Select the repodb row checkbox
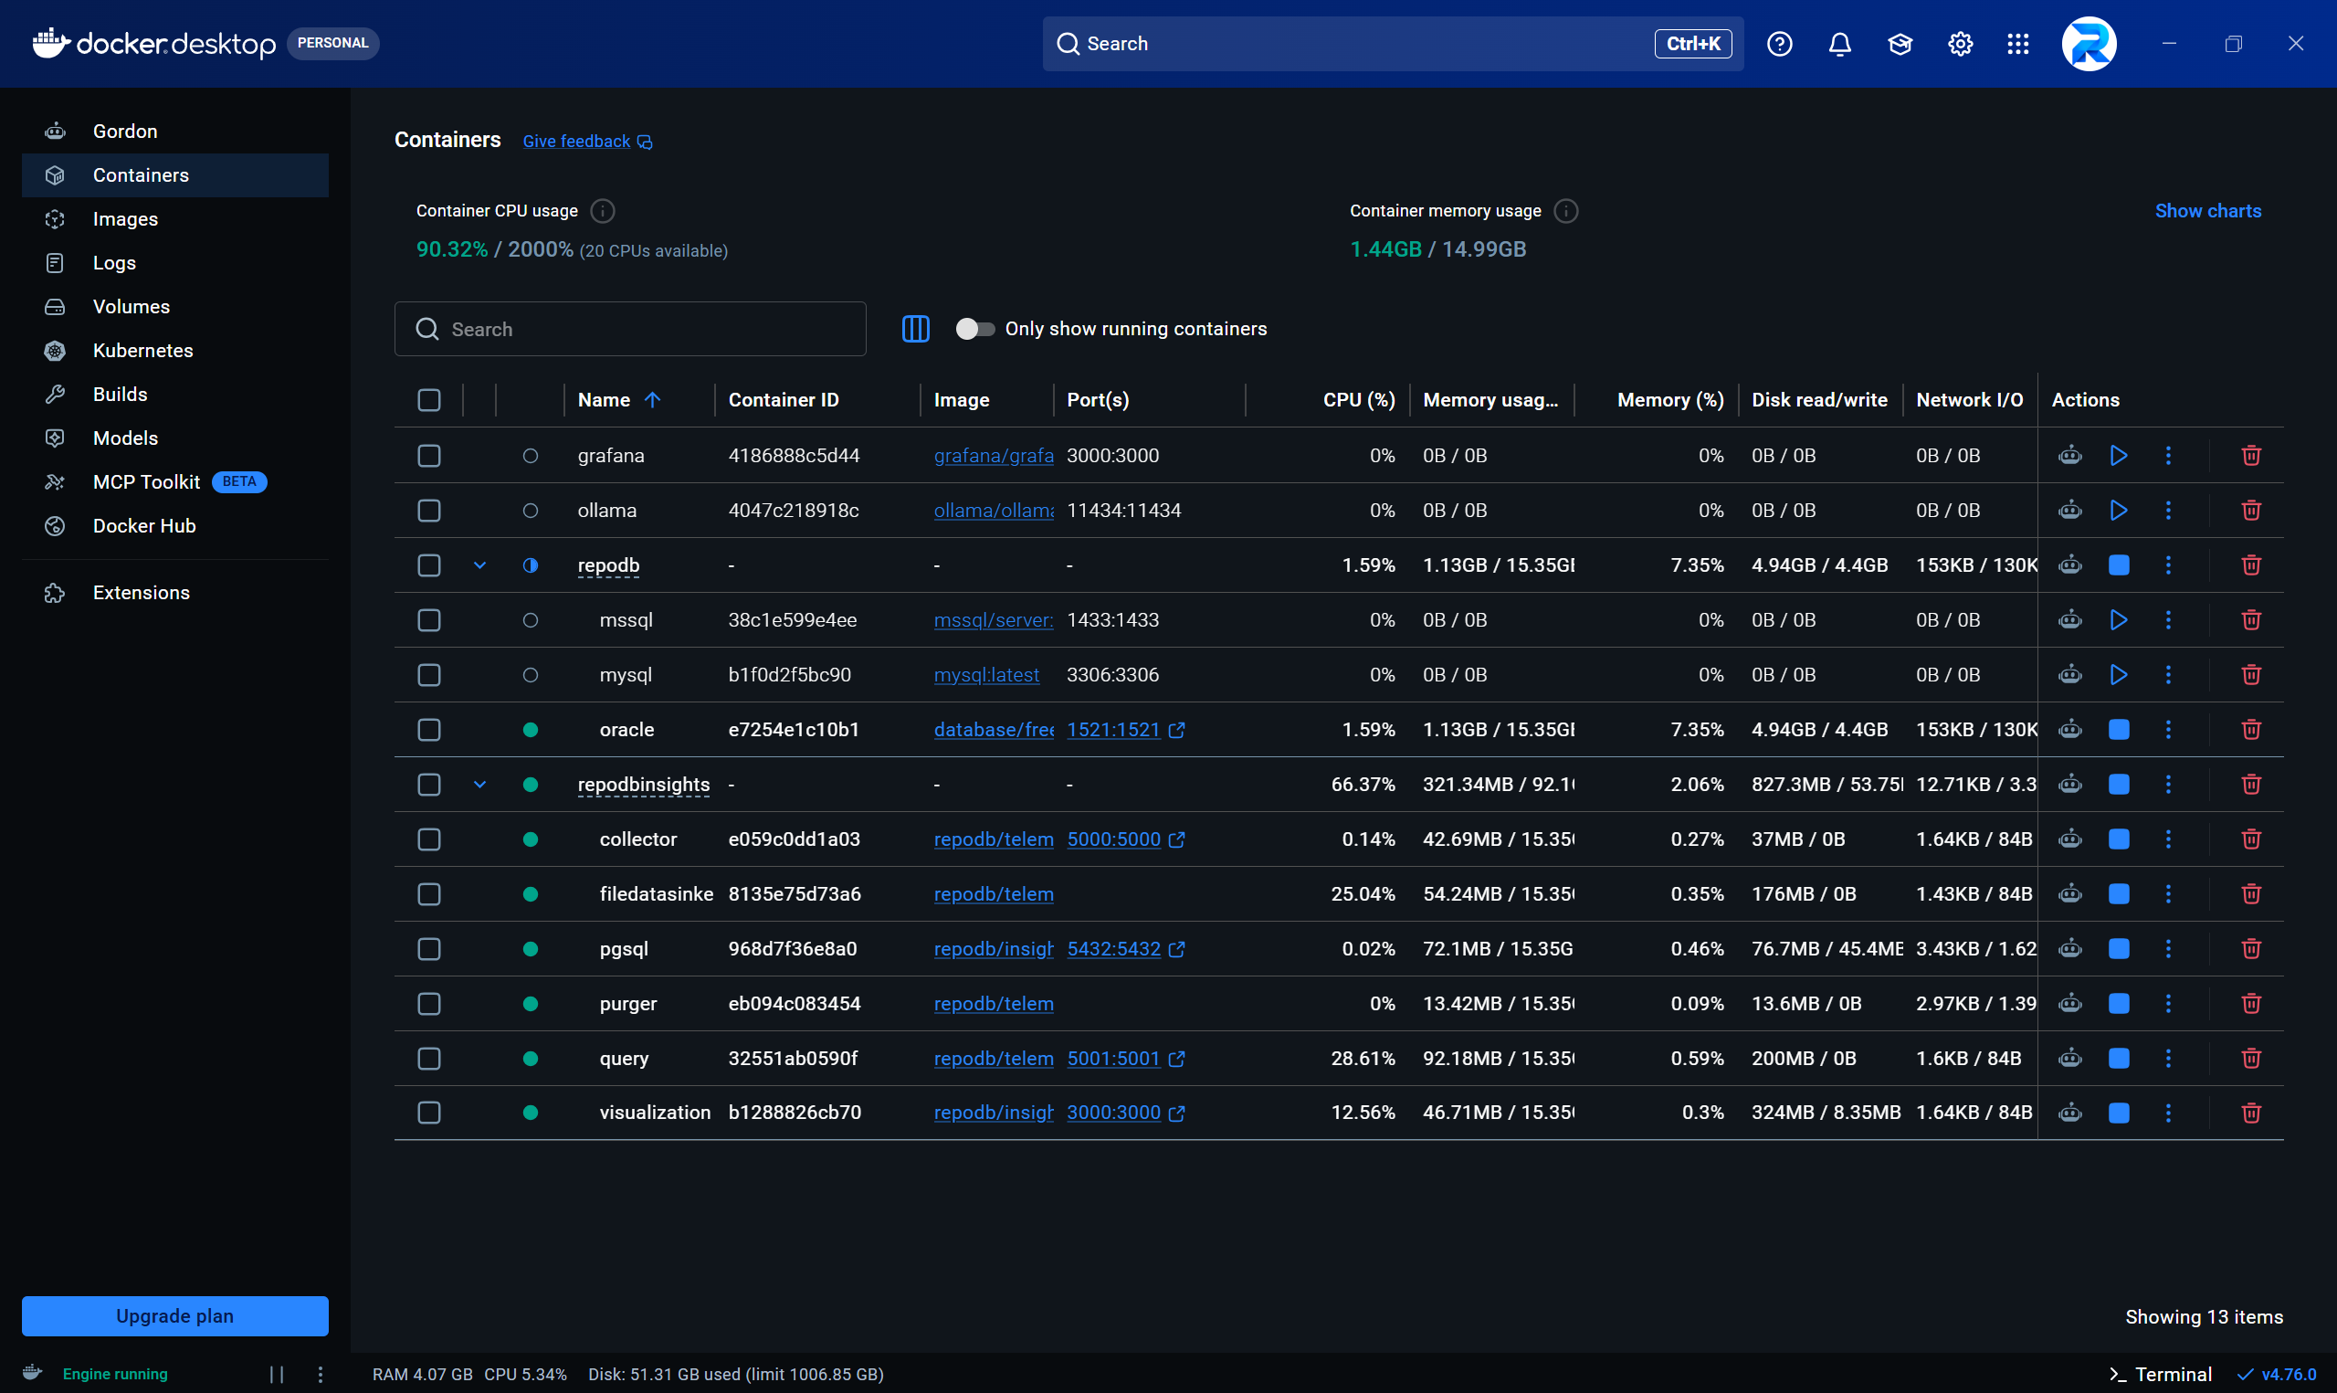Viewport: 2337px width, 1393px height. (428, 565)
